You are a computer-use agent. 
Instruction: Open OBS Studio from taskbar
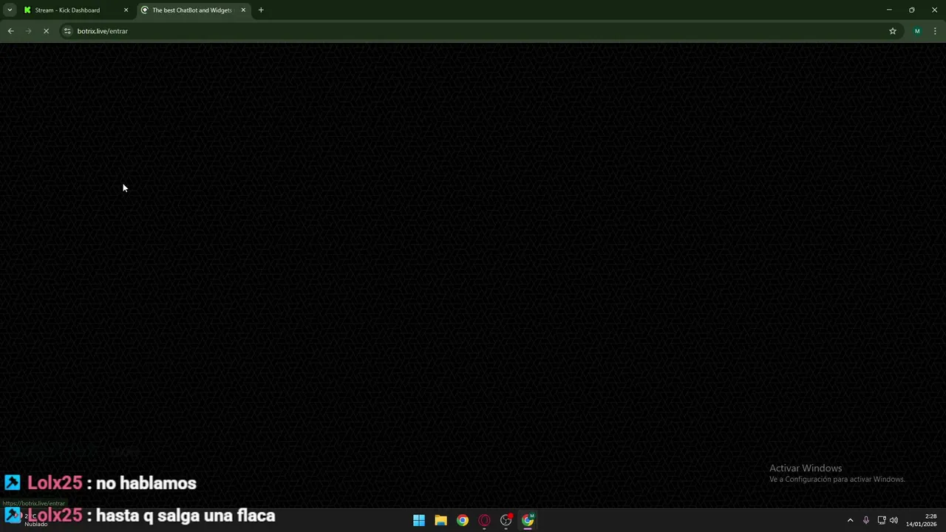point(506,520)
